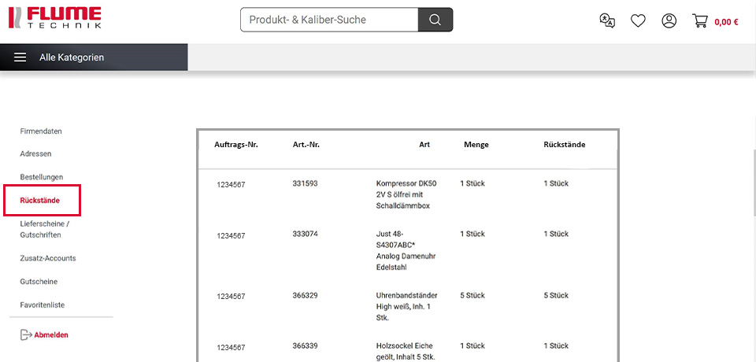
Task: Open Gutscheine in the sidebar
Action: 39,282
